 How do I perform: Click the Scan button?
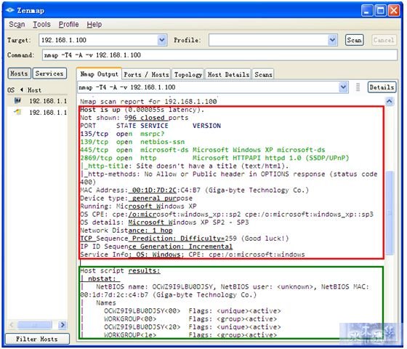355,40
